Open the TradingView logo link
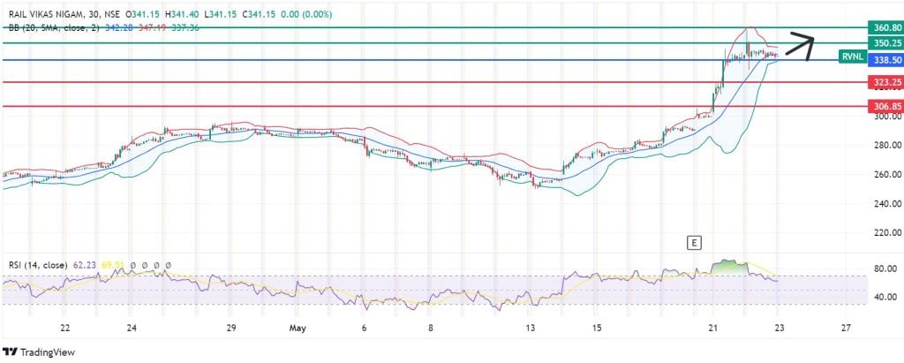 tap(39, 352)
